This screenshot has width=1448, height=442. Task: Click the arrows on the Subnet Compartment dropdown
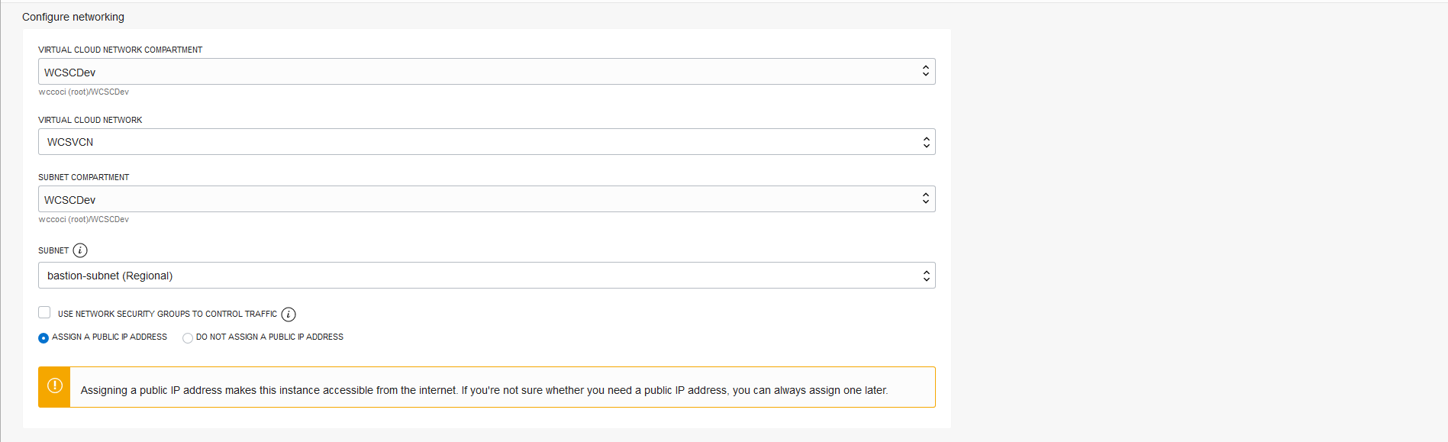pyautogui.click(x=926, y=199)
